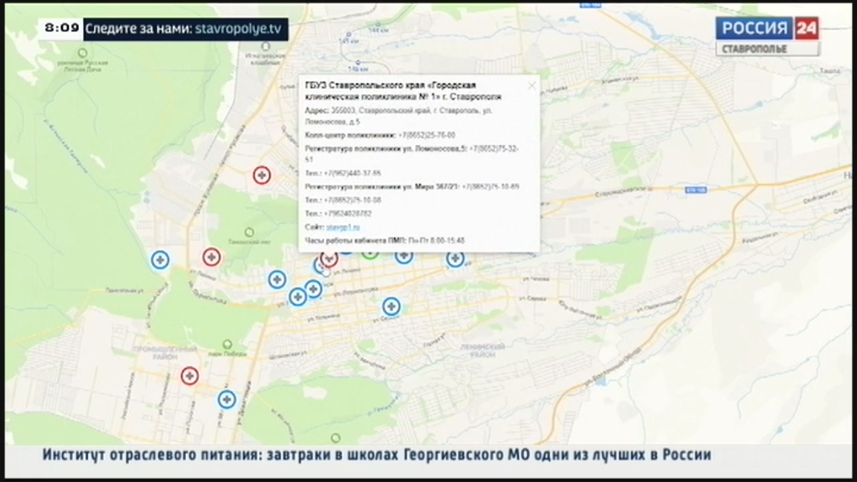Select the red marker in Промышленный район
The height and width of the screenshot is (482, 857).
(x=190, y=376)
